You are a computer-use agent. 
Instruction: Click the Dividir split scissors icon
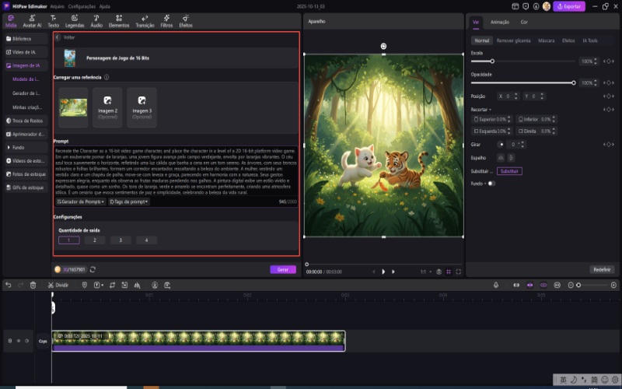pos(51,286)
